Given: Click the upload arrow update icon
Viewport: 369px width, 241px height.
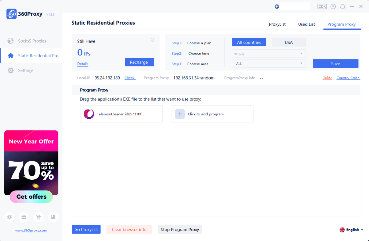Looking at the screenshot, I should [333, 6].
